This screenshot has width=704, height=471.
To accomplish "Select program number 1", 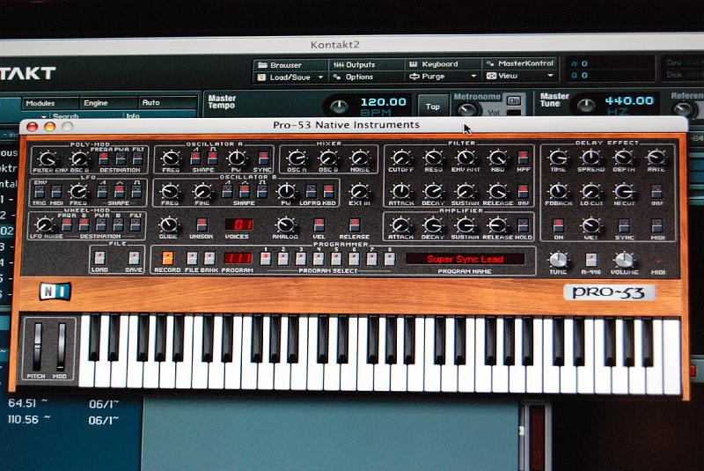I will pos(266,259).
